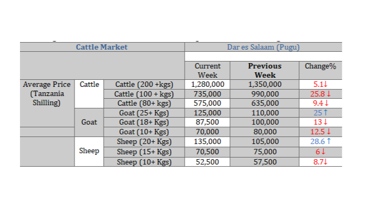Screen dimensions: 365x205
Task: Click the red down arrow beside 6
Action: 323,152
